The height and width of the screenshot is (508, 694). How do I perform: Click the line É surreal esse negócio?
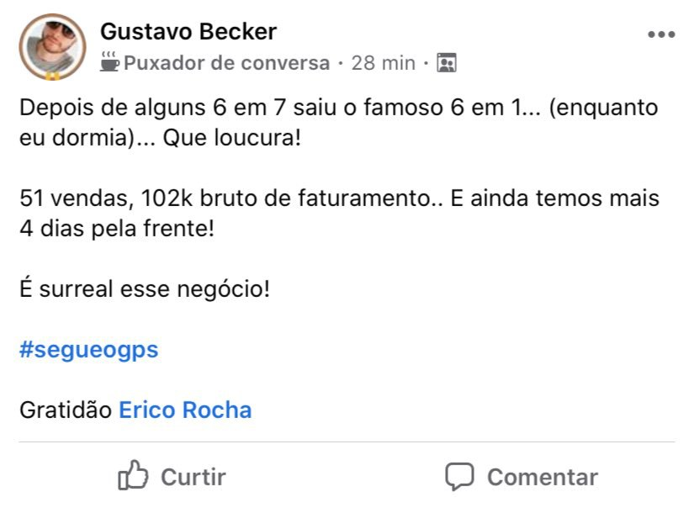[145, 289]
